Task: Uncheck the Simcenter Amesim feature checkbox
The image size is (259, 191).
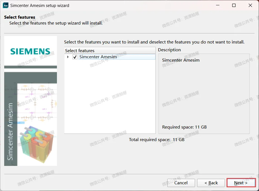Action: pyautogui.click(x=75, y=57)
